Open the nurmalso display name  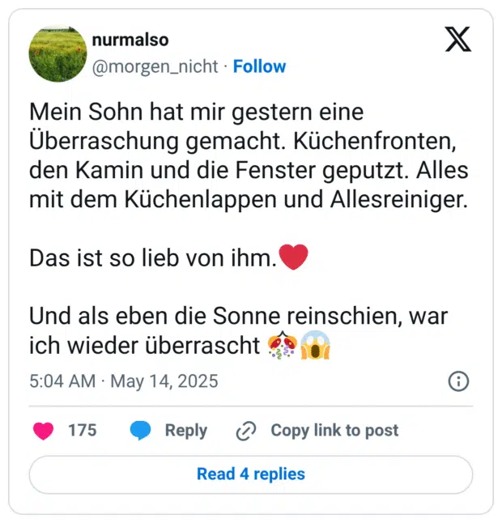coord(130,40)
